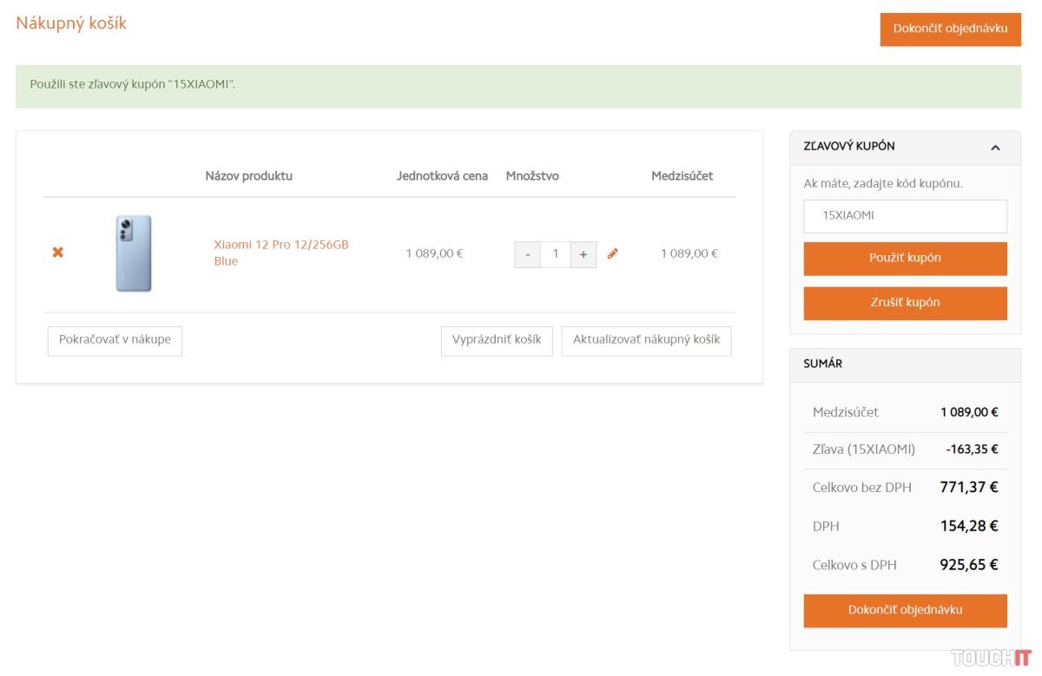Click the green coupon applied notification
The height and width of the screenshot is (676, 1042).
518,86
